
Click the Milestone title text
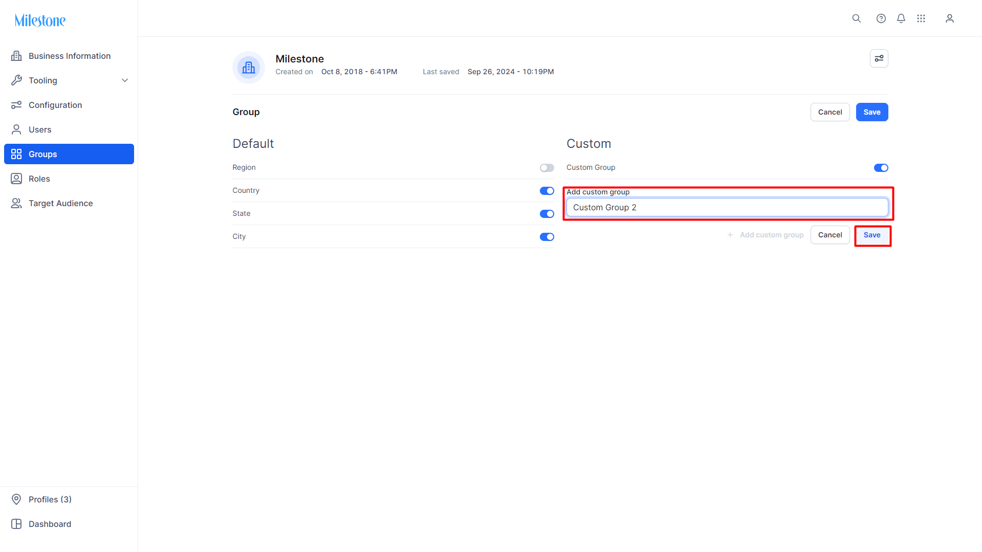300,59
